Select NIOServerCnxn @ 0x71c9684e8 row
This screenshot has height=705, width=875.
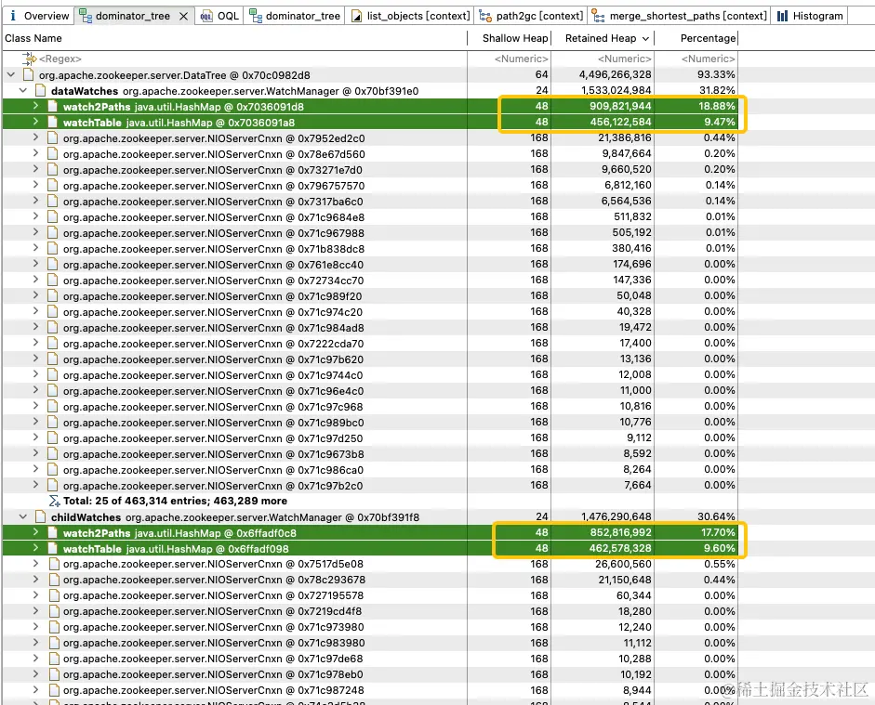(370, 217)
